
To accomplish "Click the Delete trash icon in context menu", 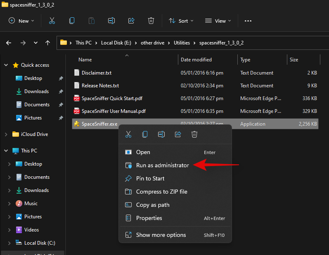I will pyautogui.click(x=194, y=134).
